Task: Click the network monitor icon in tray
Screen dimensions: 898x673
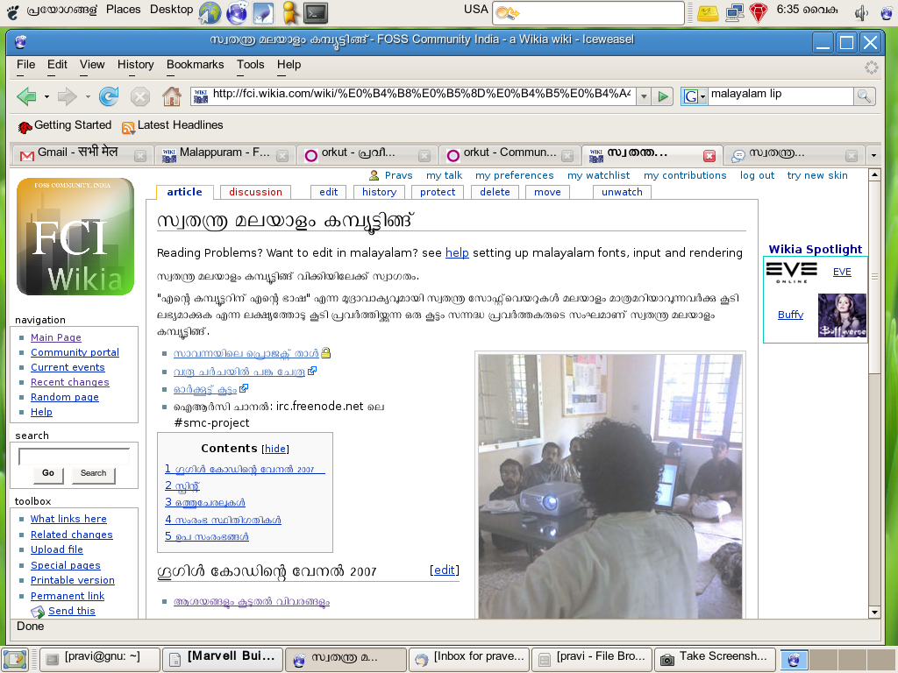Action: pyautogui.click(x=734, y=12)
